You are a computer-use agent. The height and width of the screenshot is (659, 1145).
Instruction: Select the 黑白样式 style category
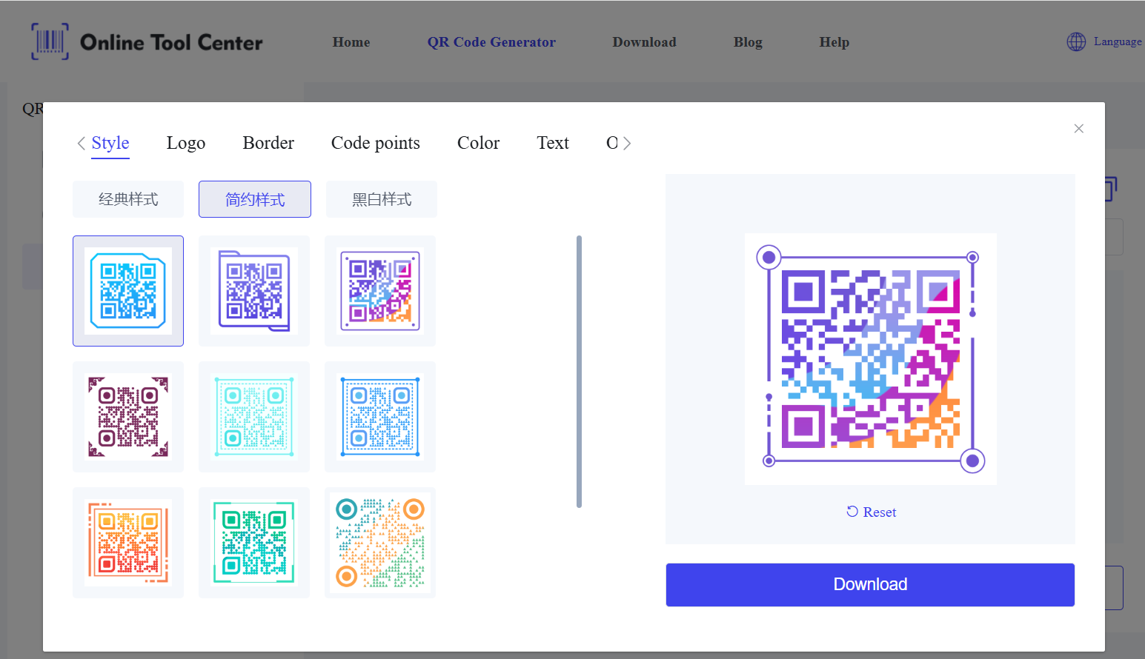pyautogui.click(x=382, y=199)
